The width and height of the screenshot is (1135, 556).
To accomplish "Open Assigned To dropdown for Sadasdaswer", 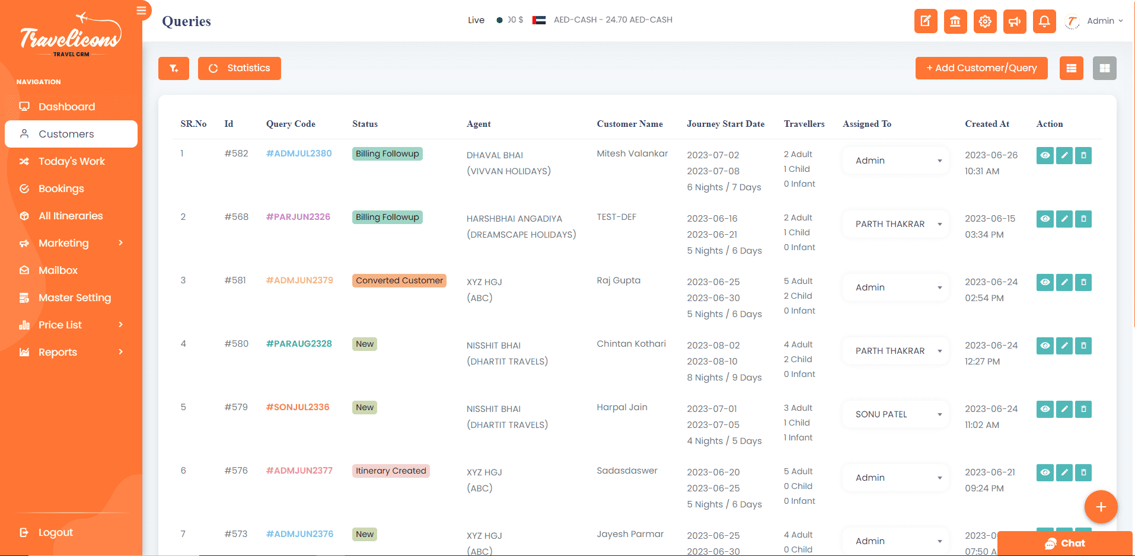I will coord(895,478).
